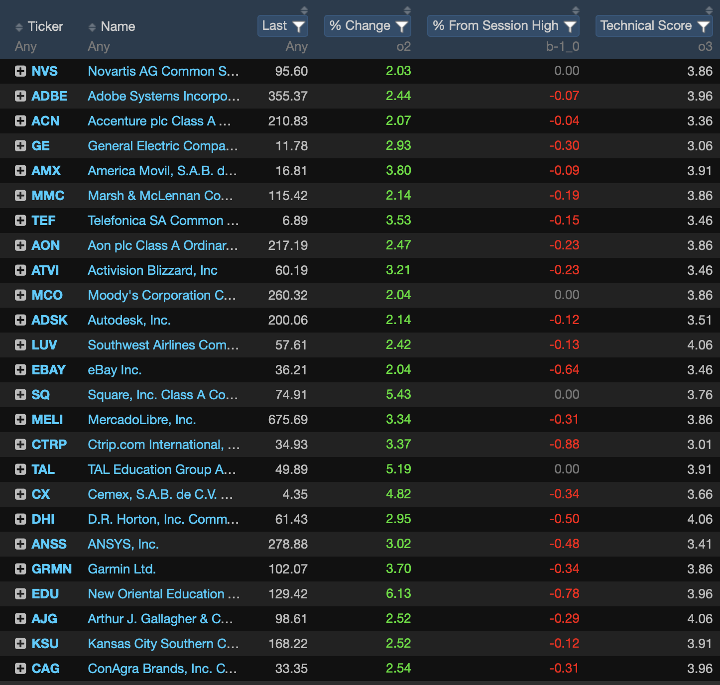Click the % From Session High label
This screenshot has width=720, height=685.
pos(495,25)
